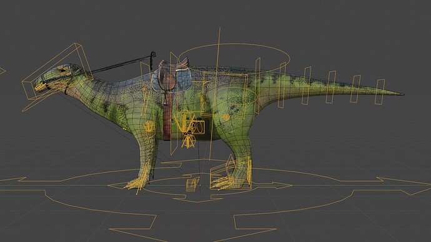Select the large elliptical ring control above the back
Screen dimensions: 431x242
[234, 58]
